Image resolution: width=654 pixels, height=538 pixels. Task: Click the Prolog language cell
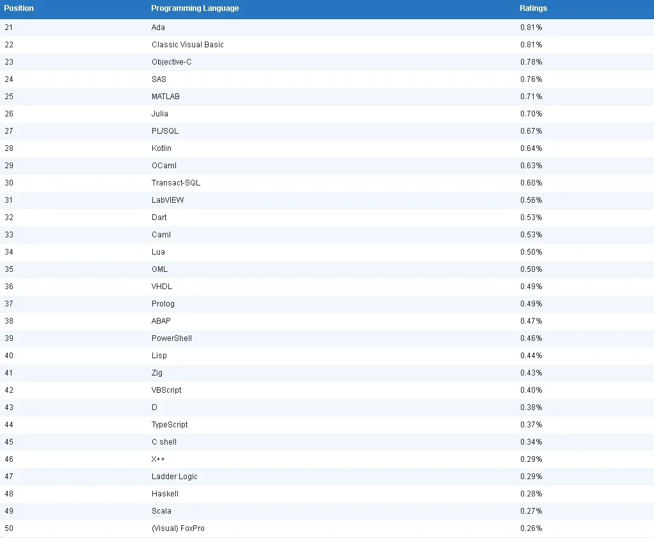pyautogui.click(x=163, y=304)
